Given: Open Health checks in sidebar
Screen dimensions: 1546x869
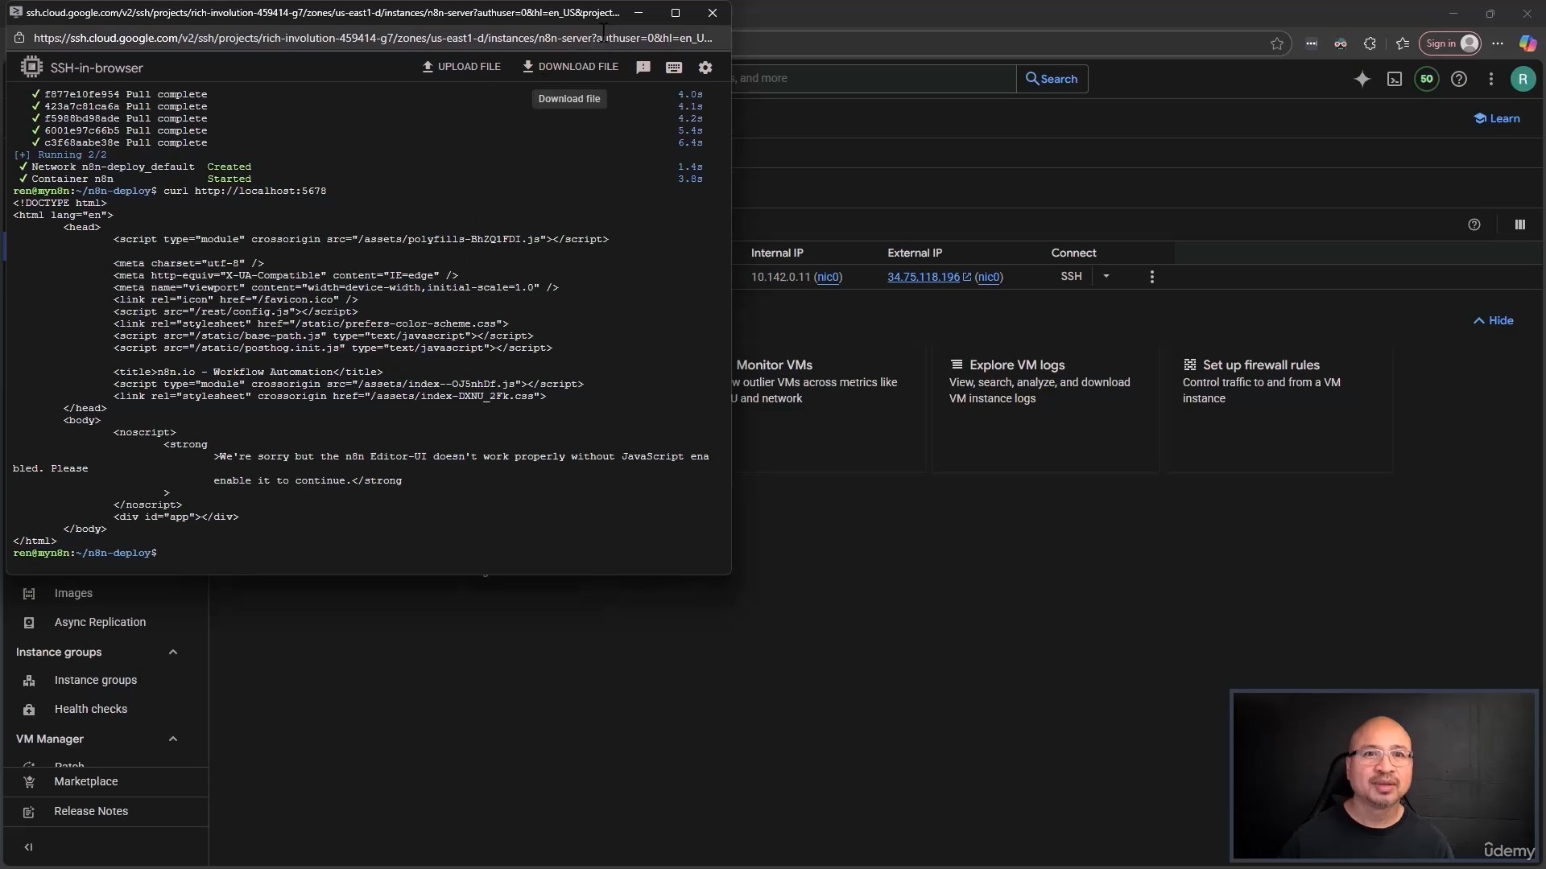Looking at the screenshot, I should 90,709.
